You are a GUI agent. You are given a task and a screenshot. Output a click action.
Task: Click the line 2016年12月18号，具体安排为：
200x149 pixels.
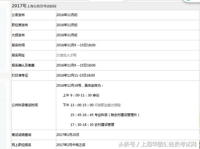pyautogui.click(x=80, y=85)
